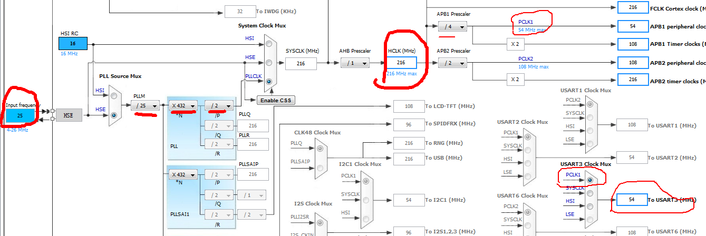The width and height of the screenshot is (706, 236).
Task: Open the PLLM /25 divider dropdown
Action: (146, 106)
